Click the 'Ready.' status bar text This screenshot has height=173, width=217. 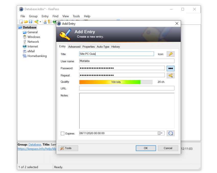(x=59, y=167)
